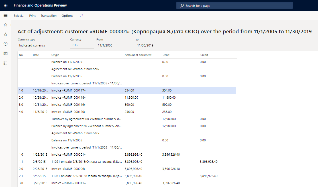Image resolution: width=318 pixels, height=187 pixels.
Task: Open the Transaction menu
Action: [48, 16]
